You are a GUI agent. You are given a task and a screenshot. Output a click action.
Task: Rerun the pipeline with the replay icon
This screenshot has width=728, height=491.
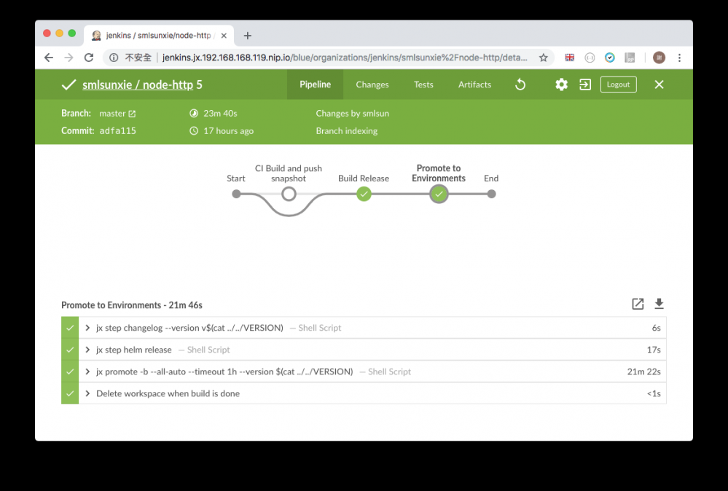point(520,85)
